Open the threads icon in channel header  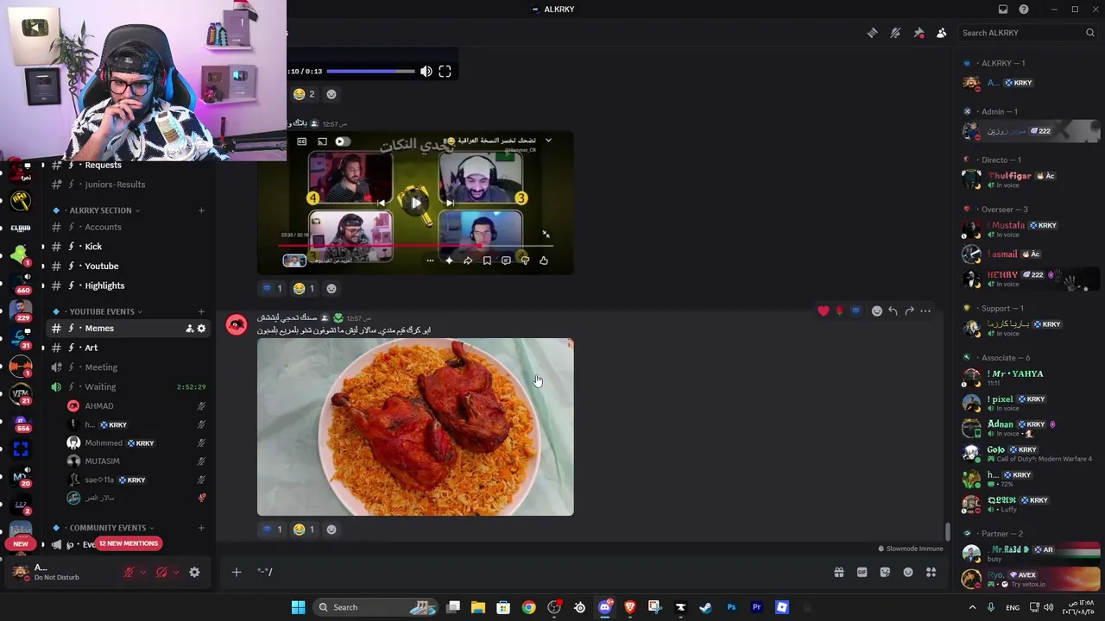click(872, 33)
